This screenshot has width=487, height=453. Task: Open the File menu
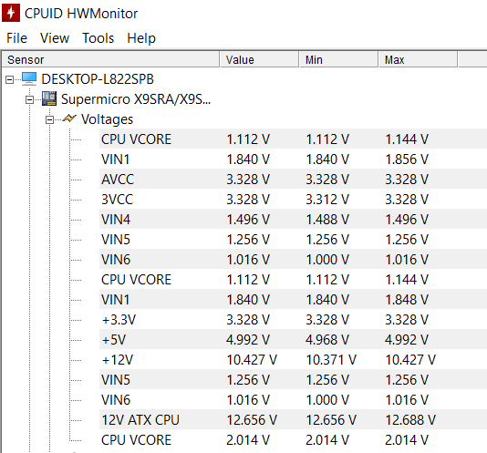coord(16,38)
